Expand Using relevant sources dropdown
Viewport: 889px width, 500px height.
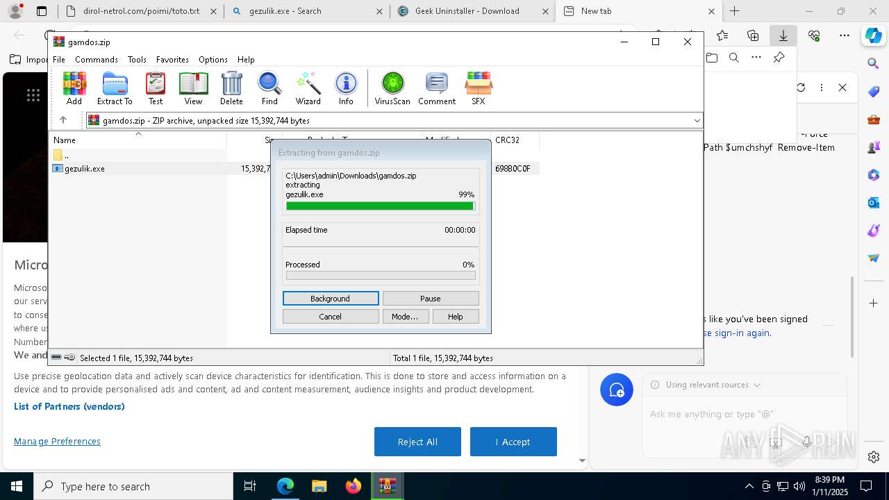point(756,385)
